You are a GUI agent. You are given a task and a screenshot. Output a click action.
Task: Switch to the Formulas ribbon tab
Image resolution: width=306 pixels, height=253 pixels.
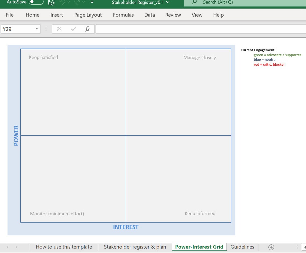pyautogui.click(x=123, y=15)
